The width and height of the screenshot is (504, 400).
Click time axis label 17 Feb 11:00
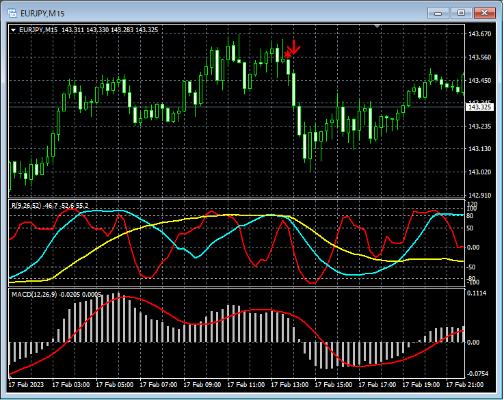[x=246, y=384]
